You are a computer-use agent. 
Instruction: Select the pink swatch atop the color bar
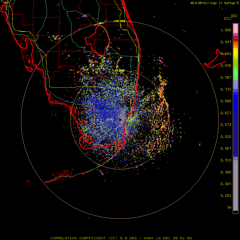point(235,29)
